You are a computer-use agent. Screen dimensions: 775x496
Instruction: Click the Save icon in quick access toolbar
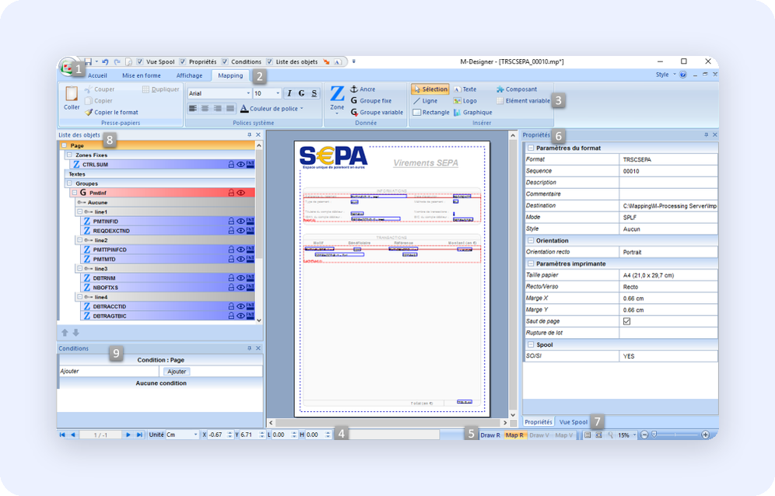tap(88, 61)
